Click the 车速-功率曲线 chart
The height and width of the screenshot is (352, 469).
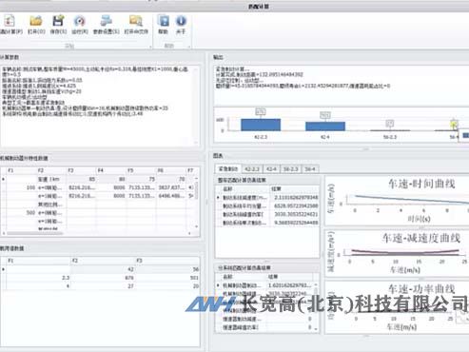pyautogui.click(x=397, y=307)
